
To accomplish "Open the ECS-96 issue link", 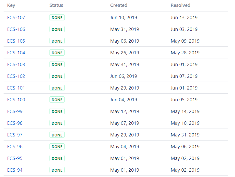I will click(15, 147).
